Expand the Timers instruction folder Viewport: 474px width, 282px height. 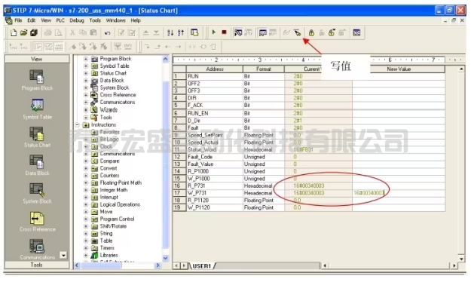86,248
